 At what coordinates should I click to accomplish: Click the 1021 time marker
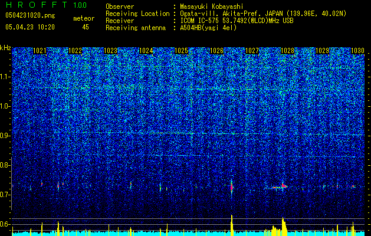click(x=40, y=51)
